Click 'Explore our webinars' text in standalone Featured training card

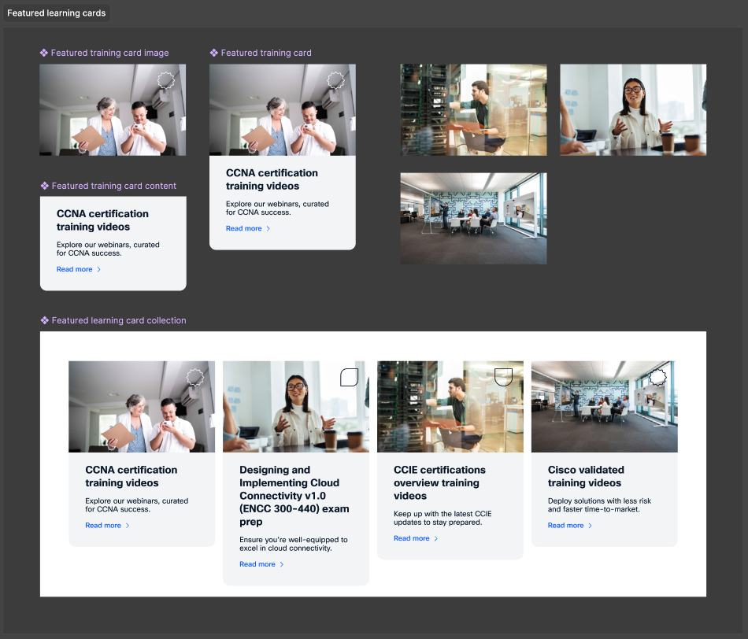277,208
